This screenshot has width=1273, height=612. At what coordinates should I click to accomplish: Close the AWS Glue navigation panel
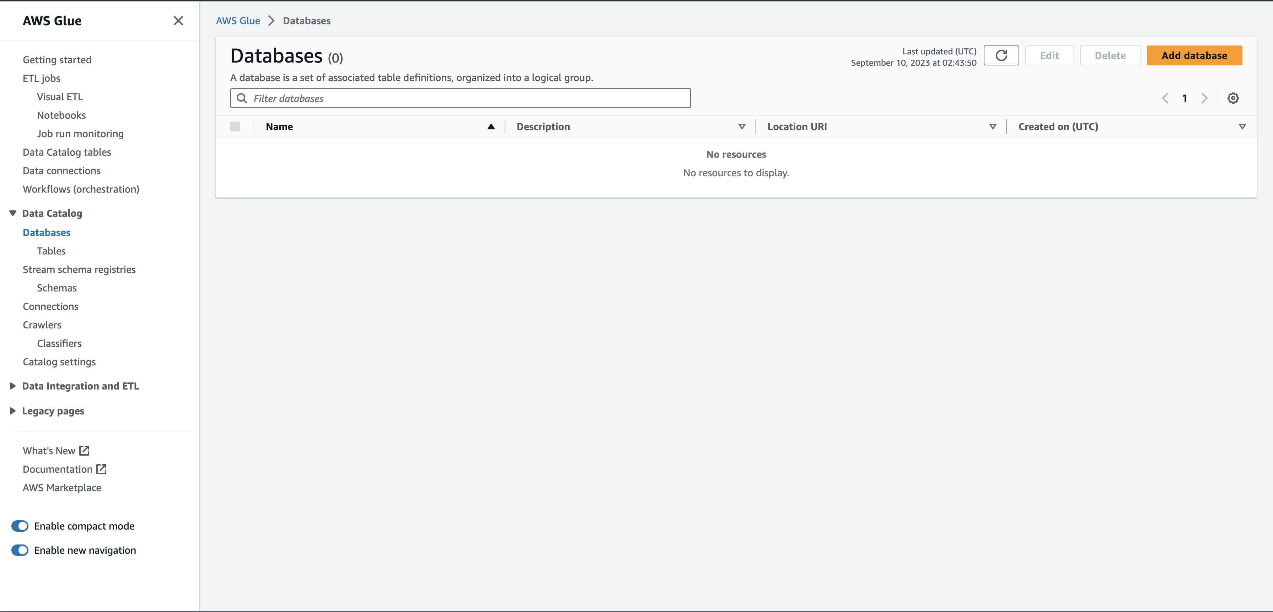pos(178,21)
